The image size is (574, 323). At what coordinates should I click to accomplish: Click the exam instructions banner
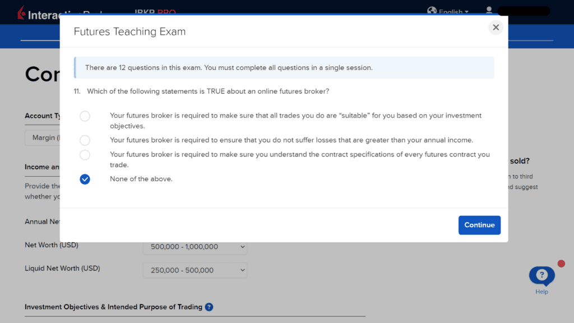pyautogui.click(x=284, y=67)
